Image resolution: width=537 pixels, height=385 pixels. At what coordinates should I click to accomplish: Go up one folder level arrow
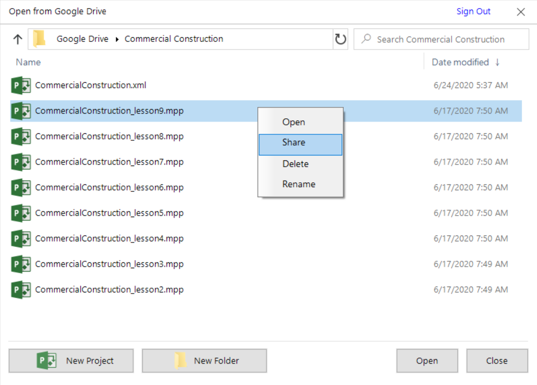18,39
